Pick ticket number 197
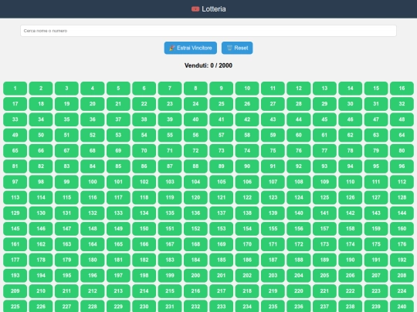The image size is (417, 312). tap(118, 275)
